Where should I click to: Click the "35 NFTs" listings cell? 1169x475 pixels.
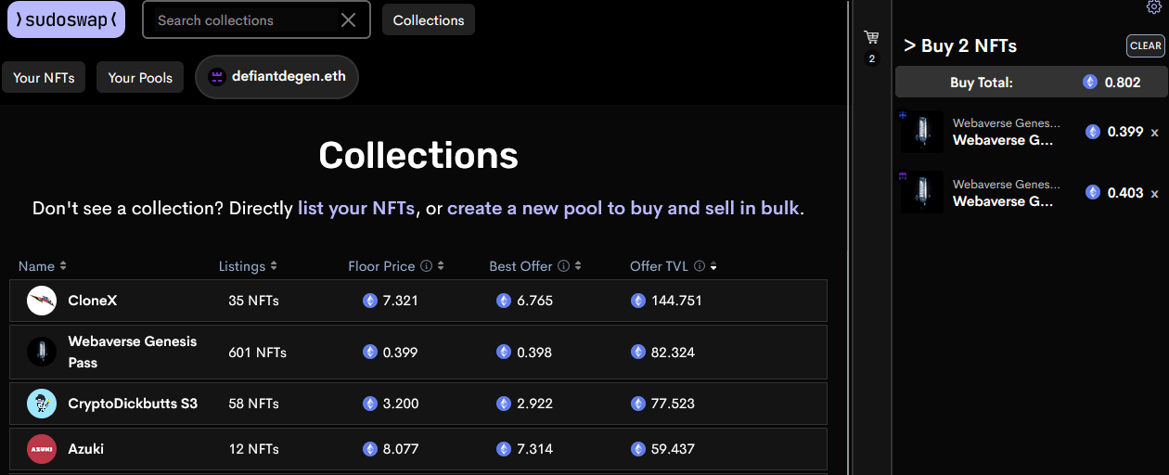tap(254, 301)
